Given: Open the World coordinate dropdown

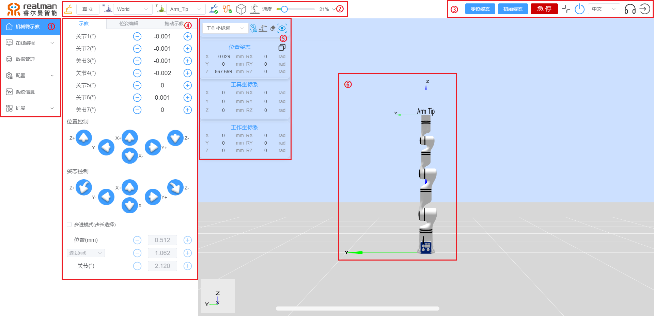Looking at the screenshot, I should 132,9.
